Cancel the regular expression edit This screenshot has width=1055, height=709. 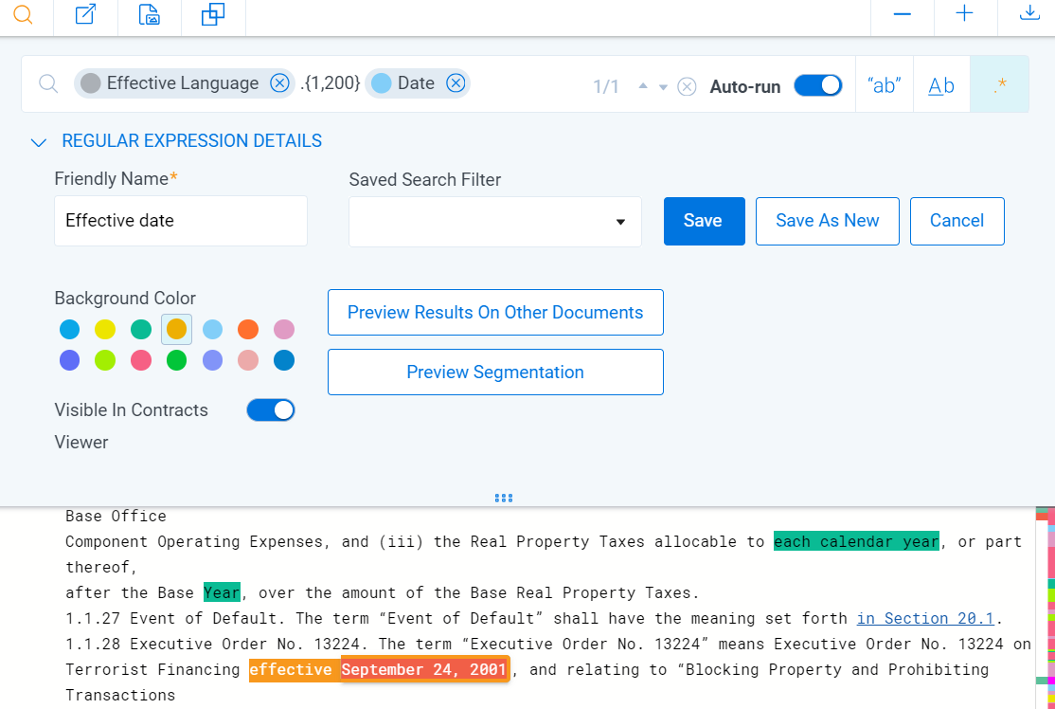click(x=957, y=221)
